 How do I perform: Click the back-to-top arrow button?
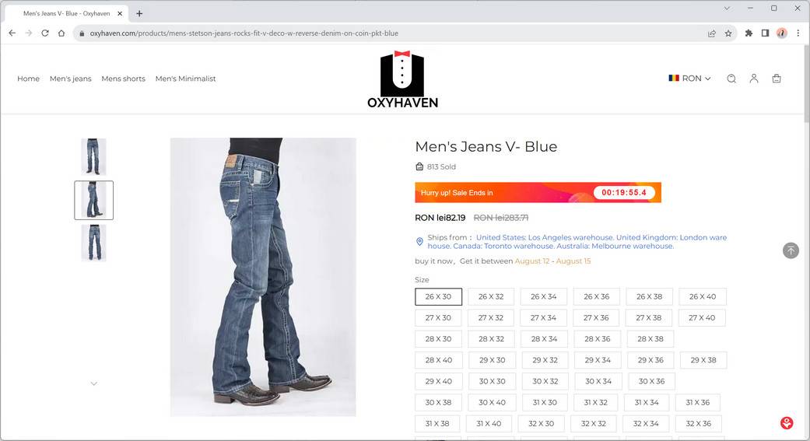coord(791,250)
